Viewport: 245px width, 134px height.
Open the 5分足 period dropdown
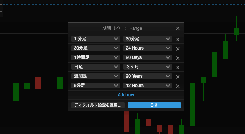click(x=96, y=86)
